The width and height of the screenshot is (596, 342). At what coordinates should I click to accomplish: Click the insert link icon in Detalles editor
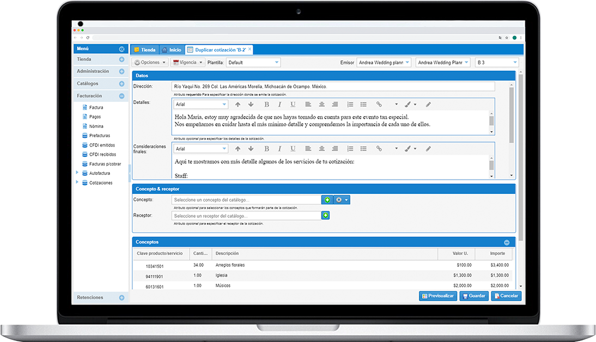click(379, 104)
